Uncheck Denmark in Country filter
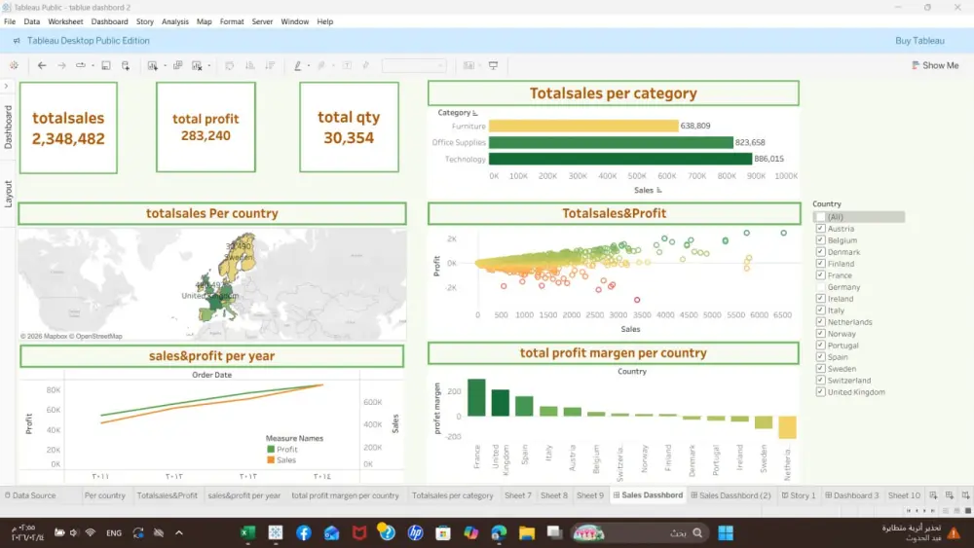 click(x=820, y=252)
